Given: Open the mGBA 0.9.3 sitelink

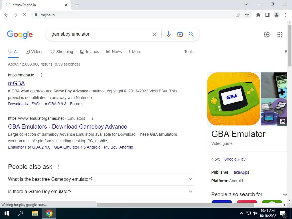Looking at the screenshot, I should pyautogui.click(x=56, y=104).
